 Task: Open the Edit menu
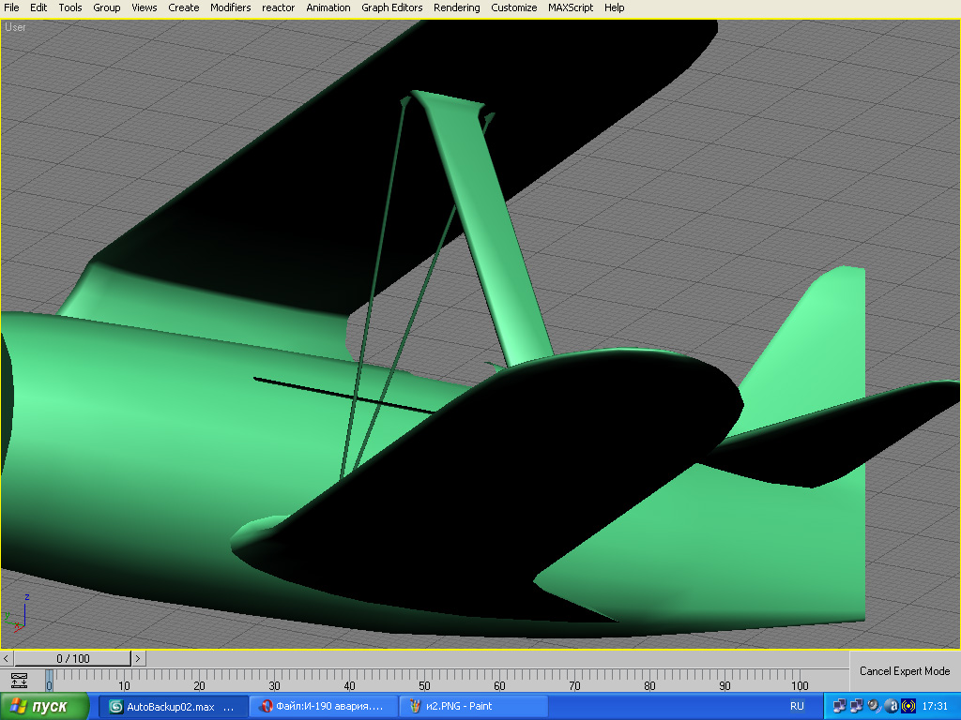[x=38, y=7]
